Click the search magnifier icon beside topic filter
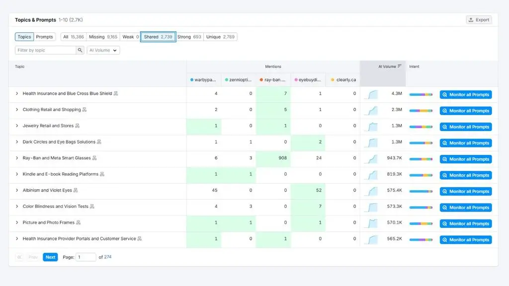 [x=80, y=50]
